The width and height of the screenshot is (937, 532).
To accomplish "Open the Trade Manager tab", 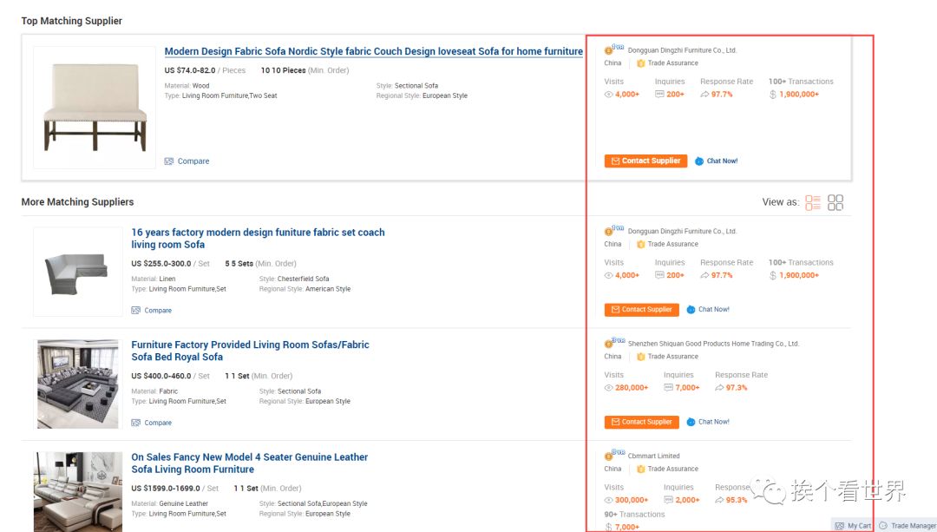I will (x=908, y=525).
